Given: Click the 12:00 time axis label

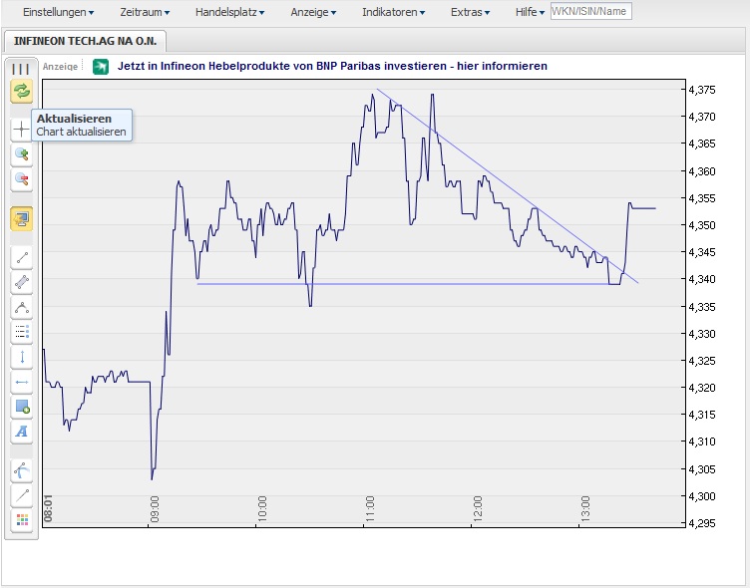Looking at the screenshot, I should tap(478, 509).
